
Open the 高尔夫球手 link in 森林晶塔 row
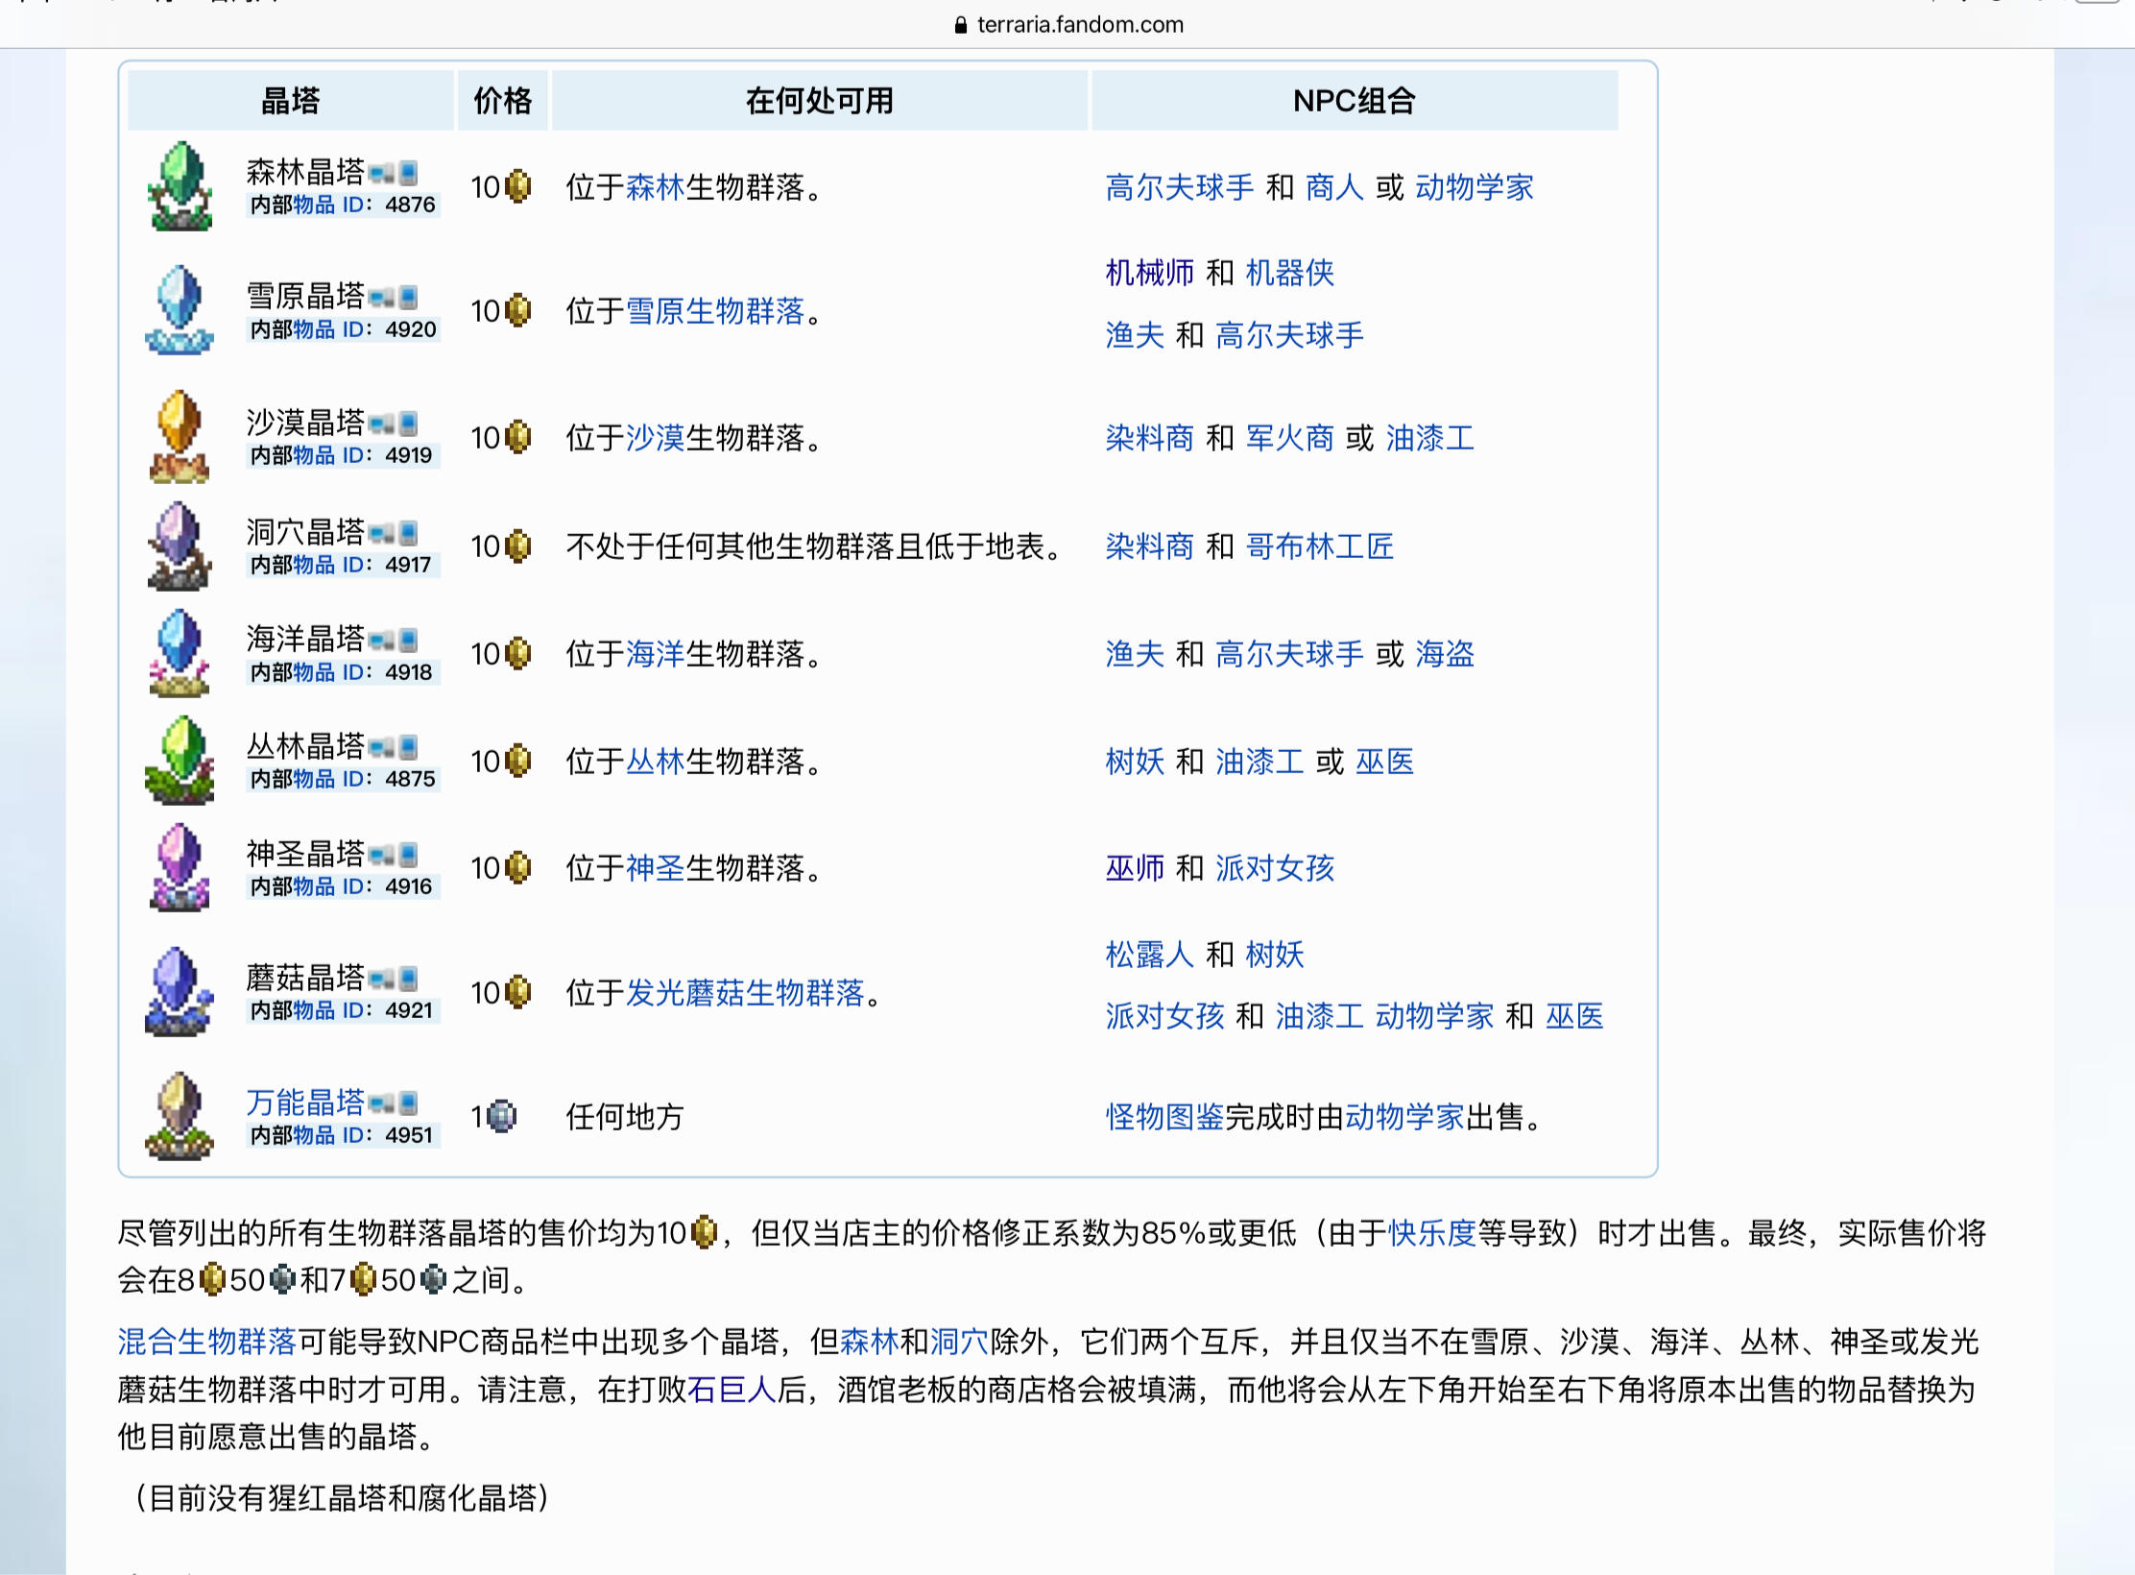pyautogui.click(x=1180, y=186)
